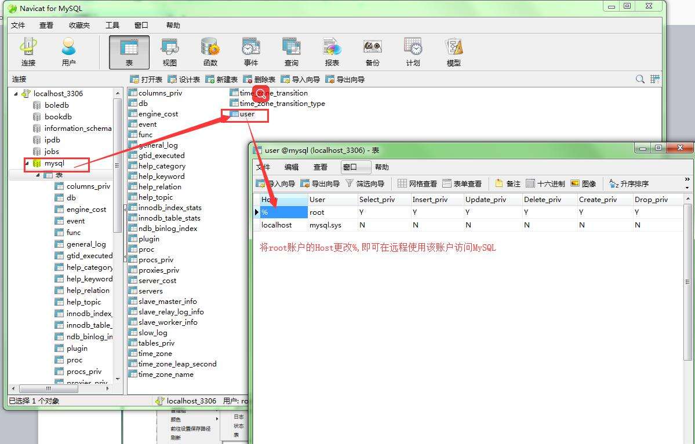Click 升序排序 sort ascending
The height and width of the screenshot is (444, 695).
tap(629, 184)
